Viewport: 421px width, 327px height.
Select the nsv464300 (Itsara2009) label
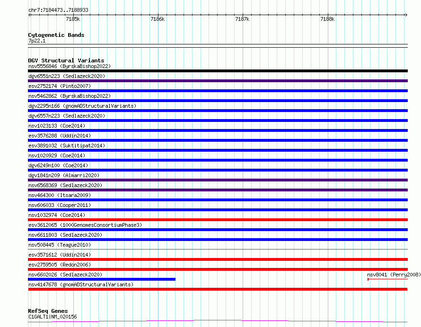pos(60,195)
